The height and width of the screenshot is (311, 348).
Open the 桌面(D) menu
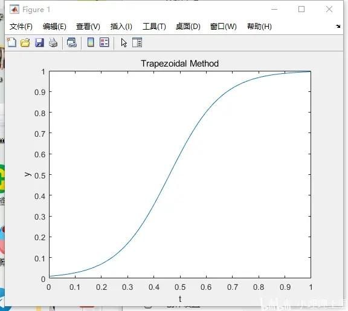(x=188, y=27)
